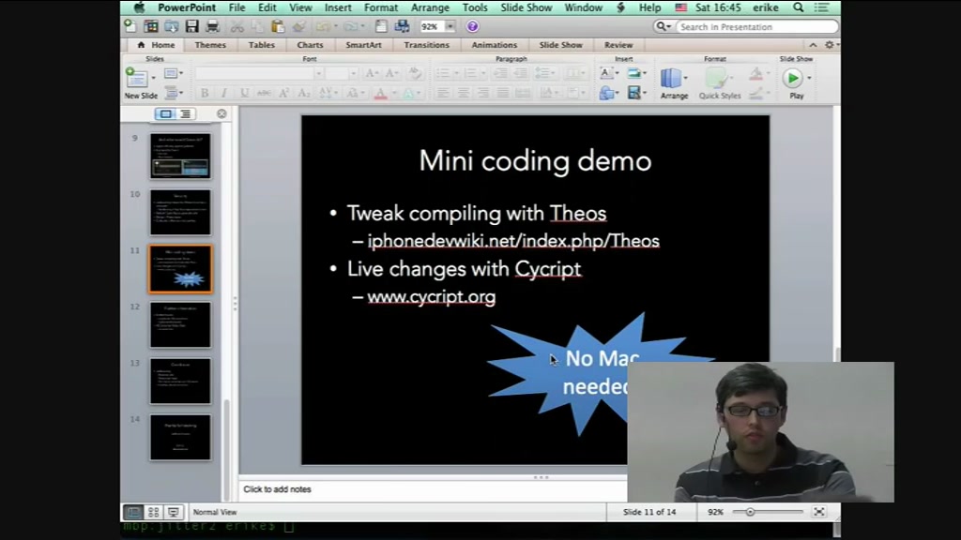Screen dimensions: 961x540
Task: Toggle Underline formatting
Action: [244, 93]
